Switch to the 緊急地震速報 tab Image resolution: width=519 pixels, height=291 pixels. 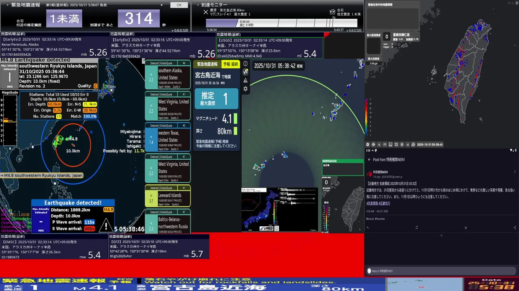207,64
